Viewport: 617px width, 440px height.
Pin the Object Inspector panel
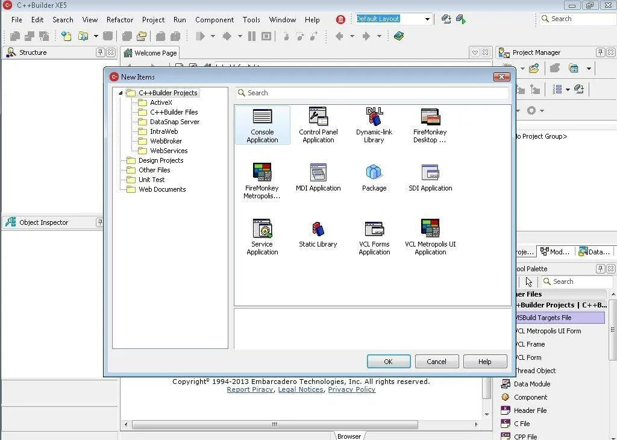click(x=100, y=222)
